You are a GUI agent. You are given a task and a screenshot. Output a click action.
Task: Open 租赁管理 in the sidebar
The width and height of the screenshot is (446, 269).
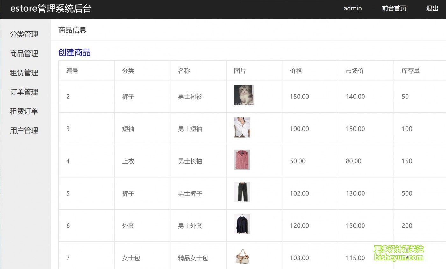(x=24, y=73)
